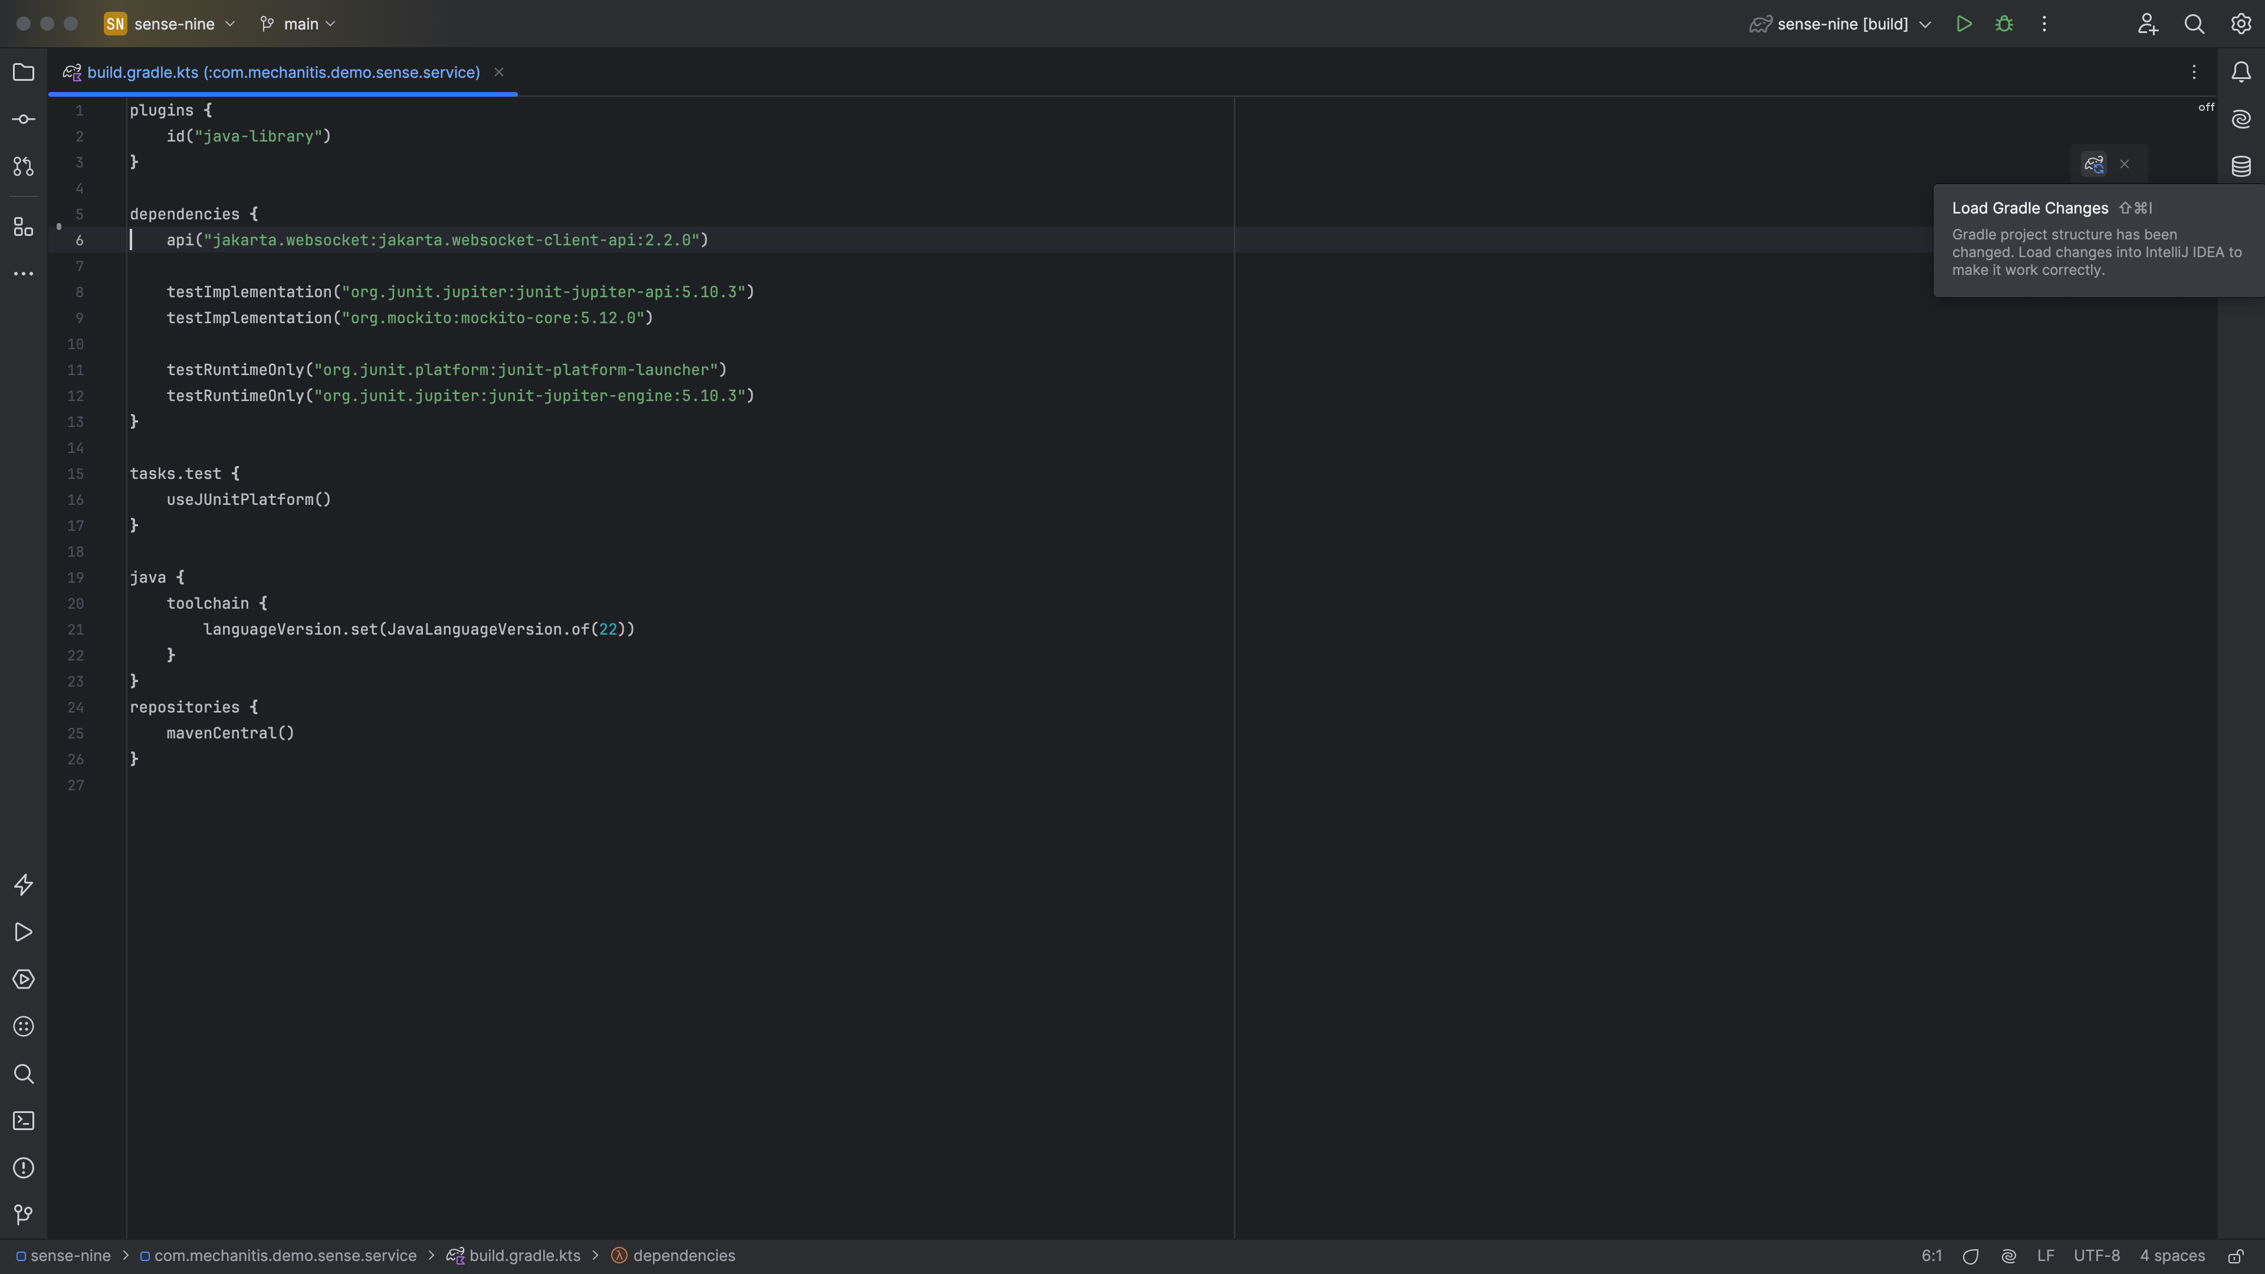The height and width of the screenshot is (1274, 2265).
Task: Open the Problems tool window
Action: 24,1168
